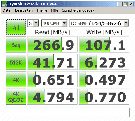Start the Seq benchmark test
This screenshot has height=121, width=135.
pos(16,44)
